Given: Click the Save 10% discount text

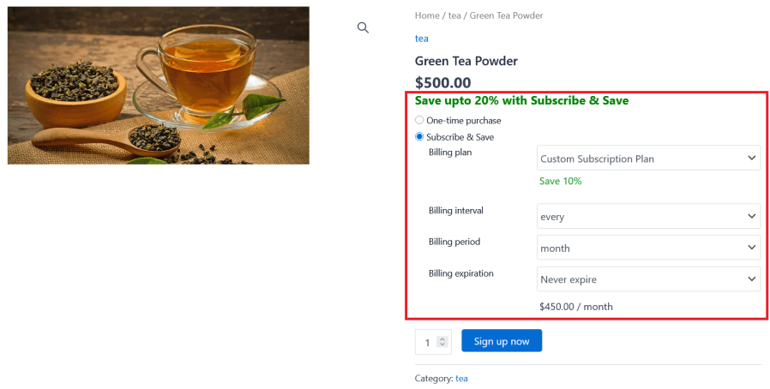Looking at the screenshot, I should point(561,181).
